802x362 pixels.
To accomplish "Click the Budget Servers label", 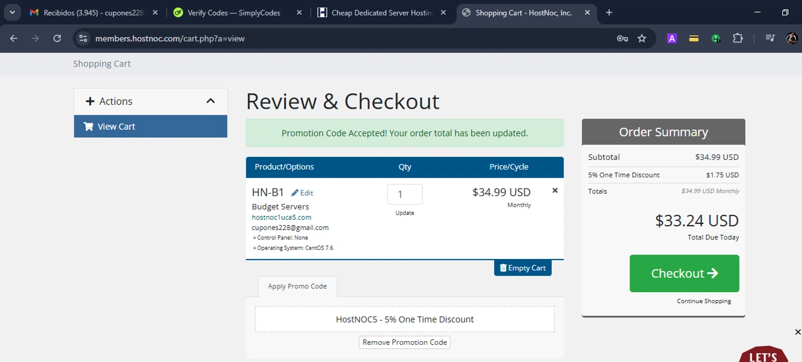I will click(280, 207).
